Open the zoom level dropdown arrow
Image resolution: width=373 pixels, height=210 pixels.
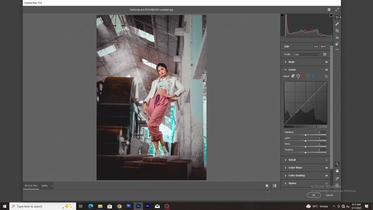52,185
